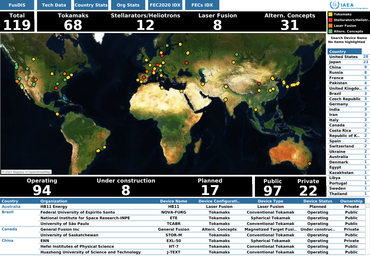Select the General Fusion Inc table row
Screen dimensions: 370x256
click(x=60, y=230)
